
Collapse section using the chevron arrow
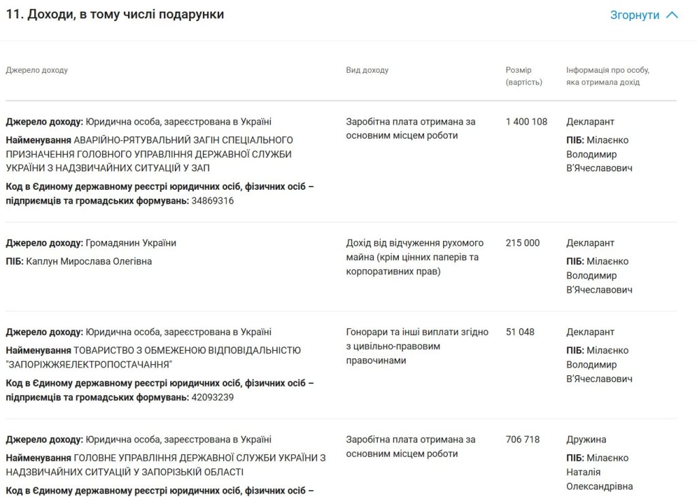[x=672, y=15]
